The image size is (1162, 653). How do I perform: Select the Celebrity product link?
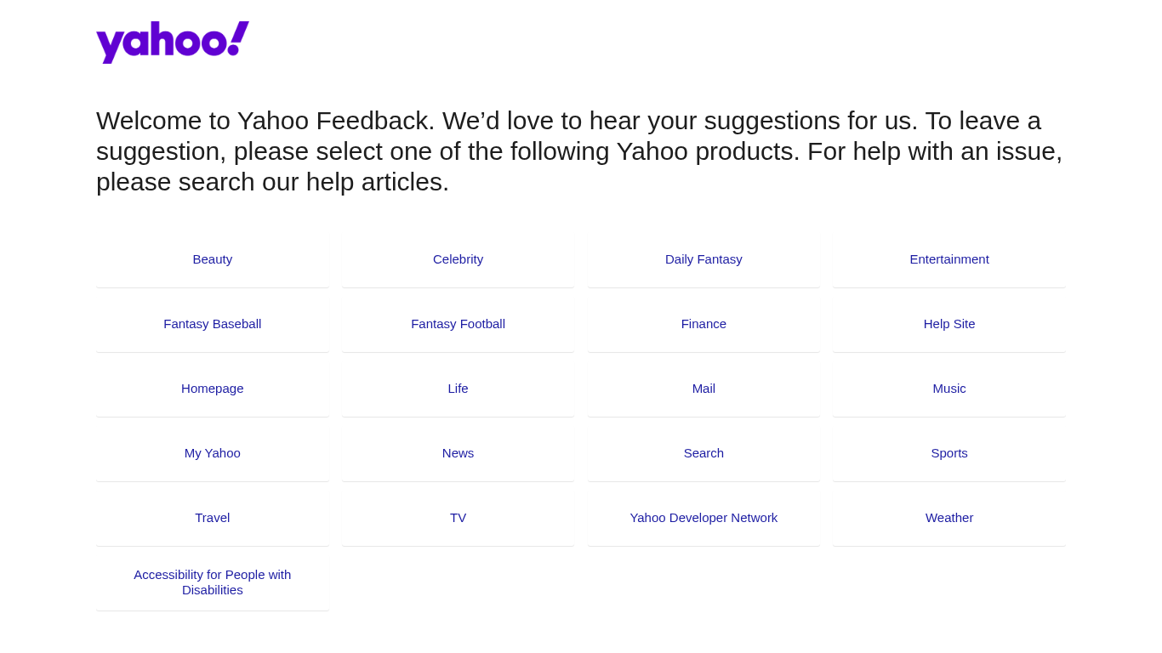point(458,259)
